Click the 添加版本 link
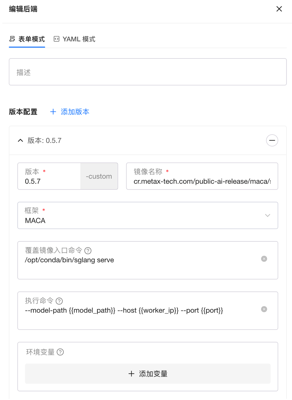Screen dimensions: 292x400 point(70,112)
